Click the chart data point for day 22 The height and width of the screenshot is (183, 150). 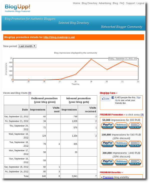tap(138, 66)
